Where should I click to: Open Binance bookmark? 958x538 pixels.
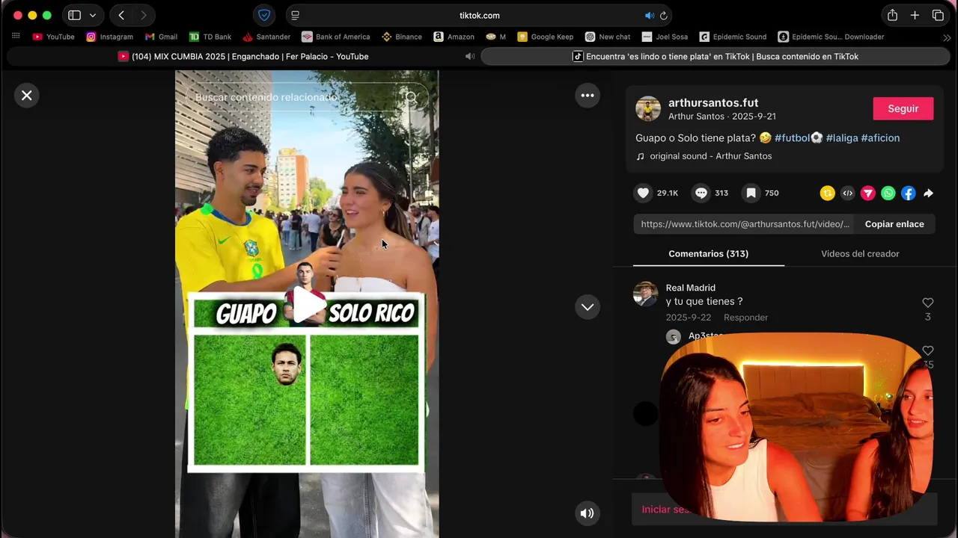click(x=402, y=37)
